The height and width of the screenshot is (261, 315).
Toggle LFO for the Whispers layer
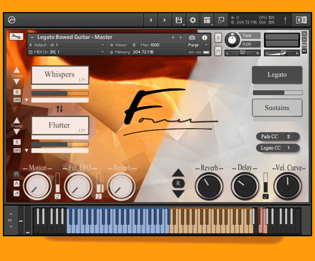coord(17,100)
